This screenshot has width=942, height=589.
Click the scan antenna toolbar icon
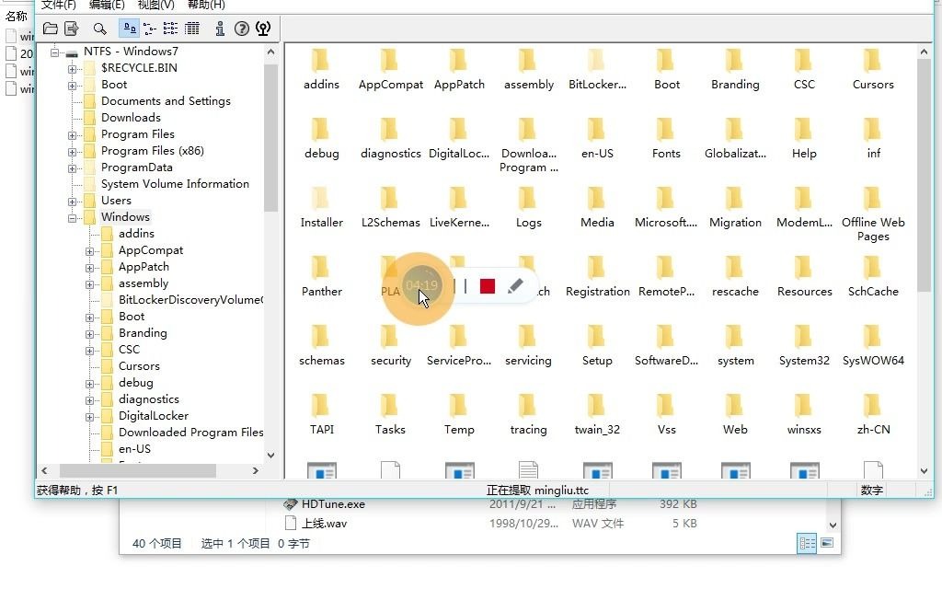tap(262, 29)
